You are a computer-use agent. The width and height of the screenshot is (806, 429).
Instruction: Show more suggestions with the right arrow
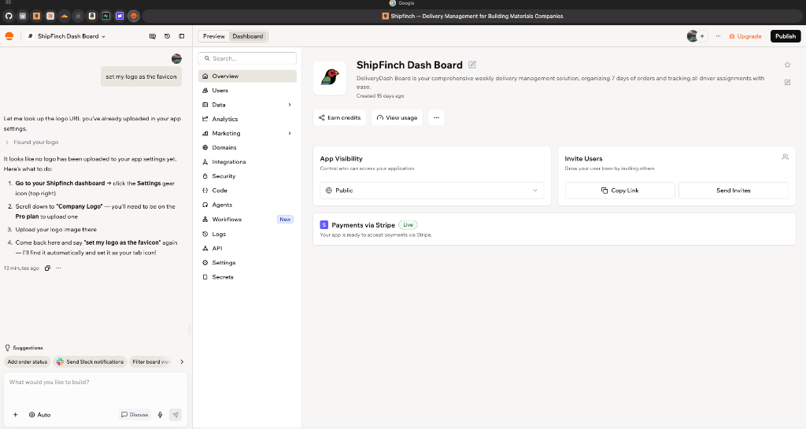pyautogui.click(x=182, y=361)
